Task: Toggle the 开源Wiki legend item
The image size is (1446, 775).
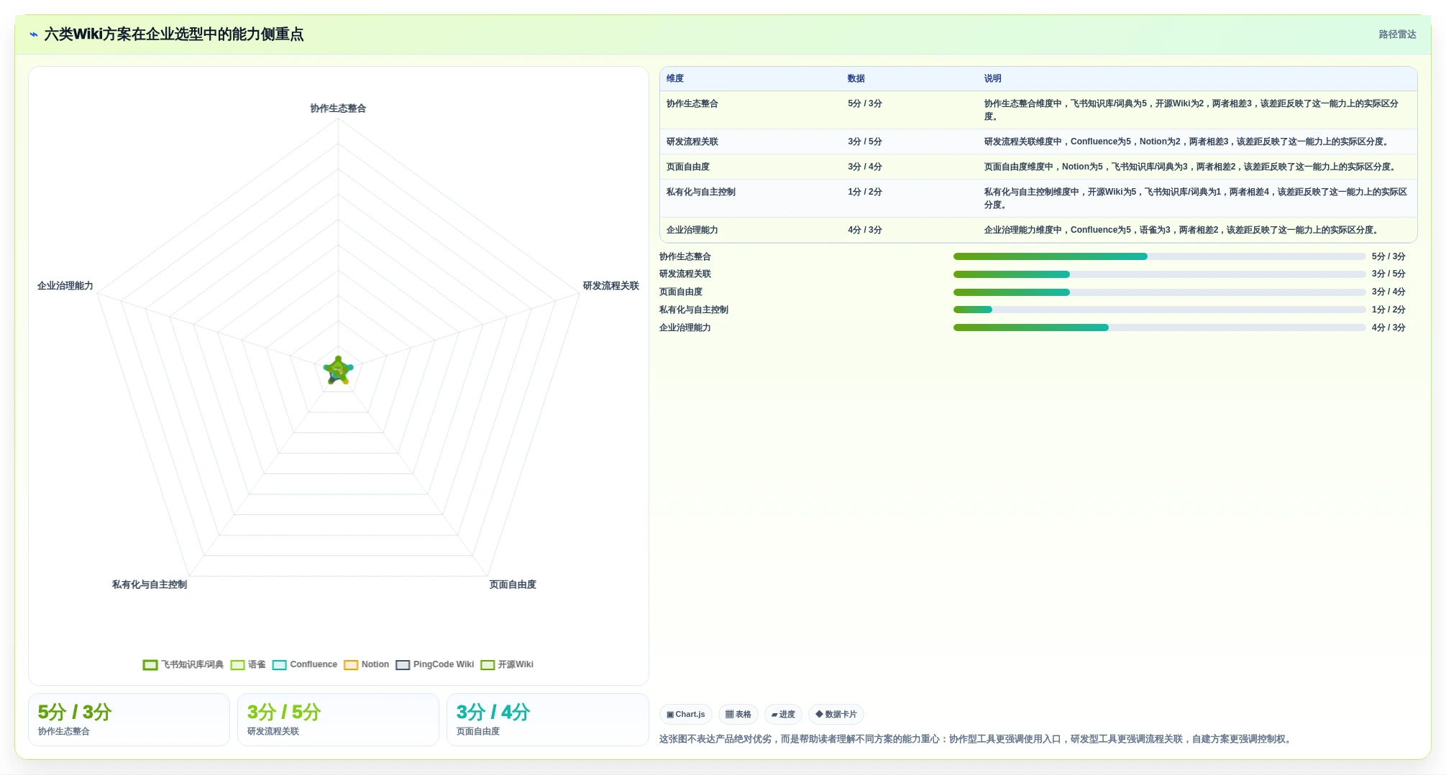Action: [507, 665]
